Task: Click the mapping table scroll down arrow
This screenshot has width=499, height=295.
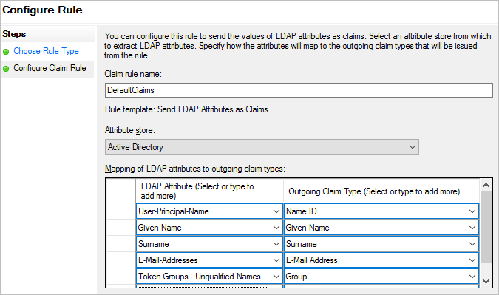Action: [x=486, y=281]
